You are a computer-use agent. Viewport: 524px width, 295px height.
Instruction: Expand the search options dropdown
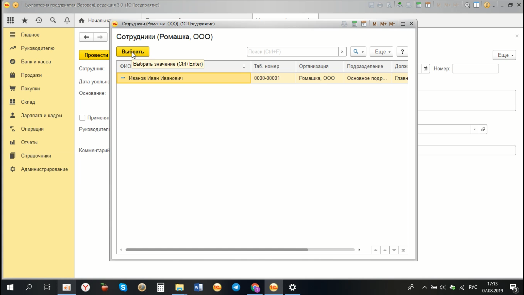coord(358,52)
